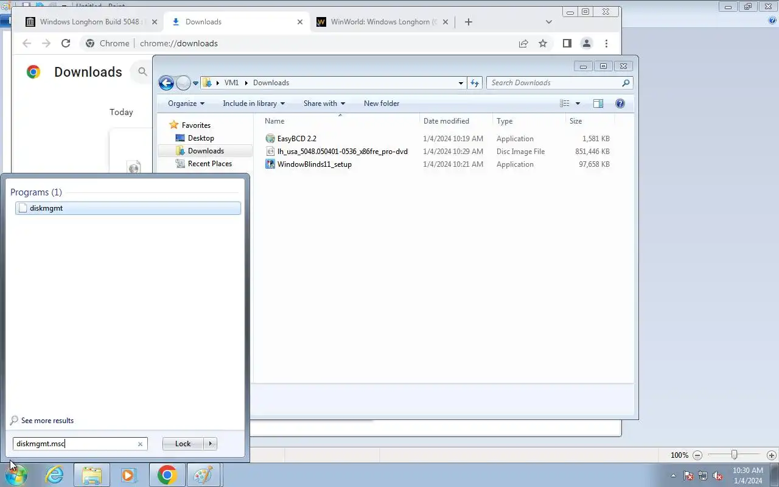Close the Windows Longhorn Build 5048 tab
The width and height of the screenshot is (779, 487).
(x=155, y=22)
